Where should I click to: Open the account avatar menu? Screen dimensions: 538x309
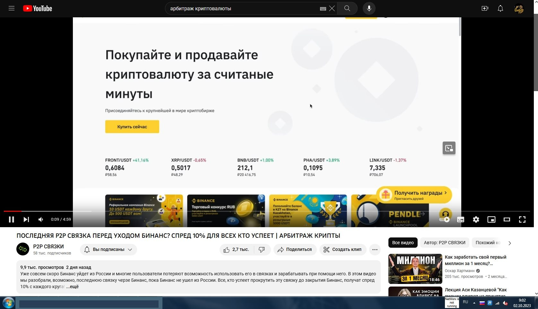click(x=519, y=8)
